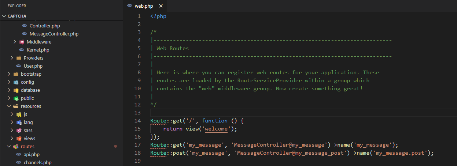Viewport: 457px width, 166px height.
Task: Click the Providers folder icon
Action: (19, 58)
